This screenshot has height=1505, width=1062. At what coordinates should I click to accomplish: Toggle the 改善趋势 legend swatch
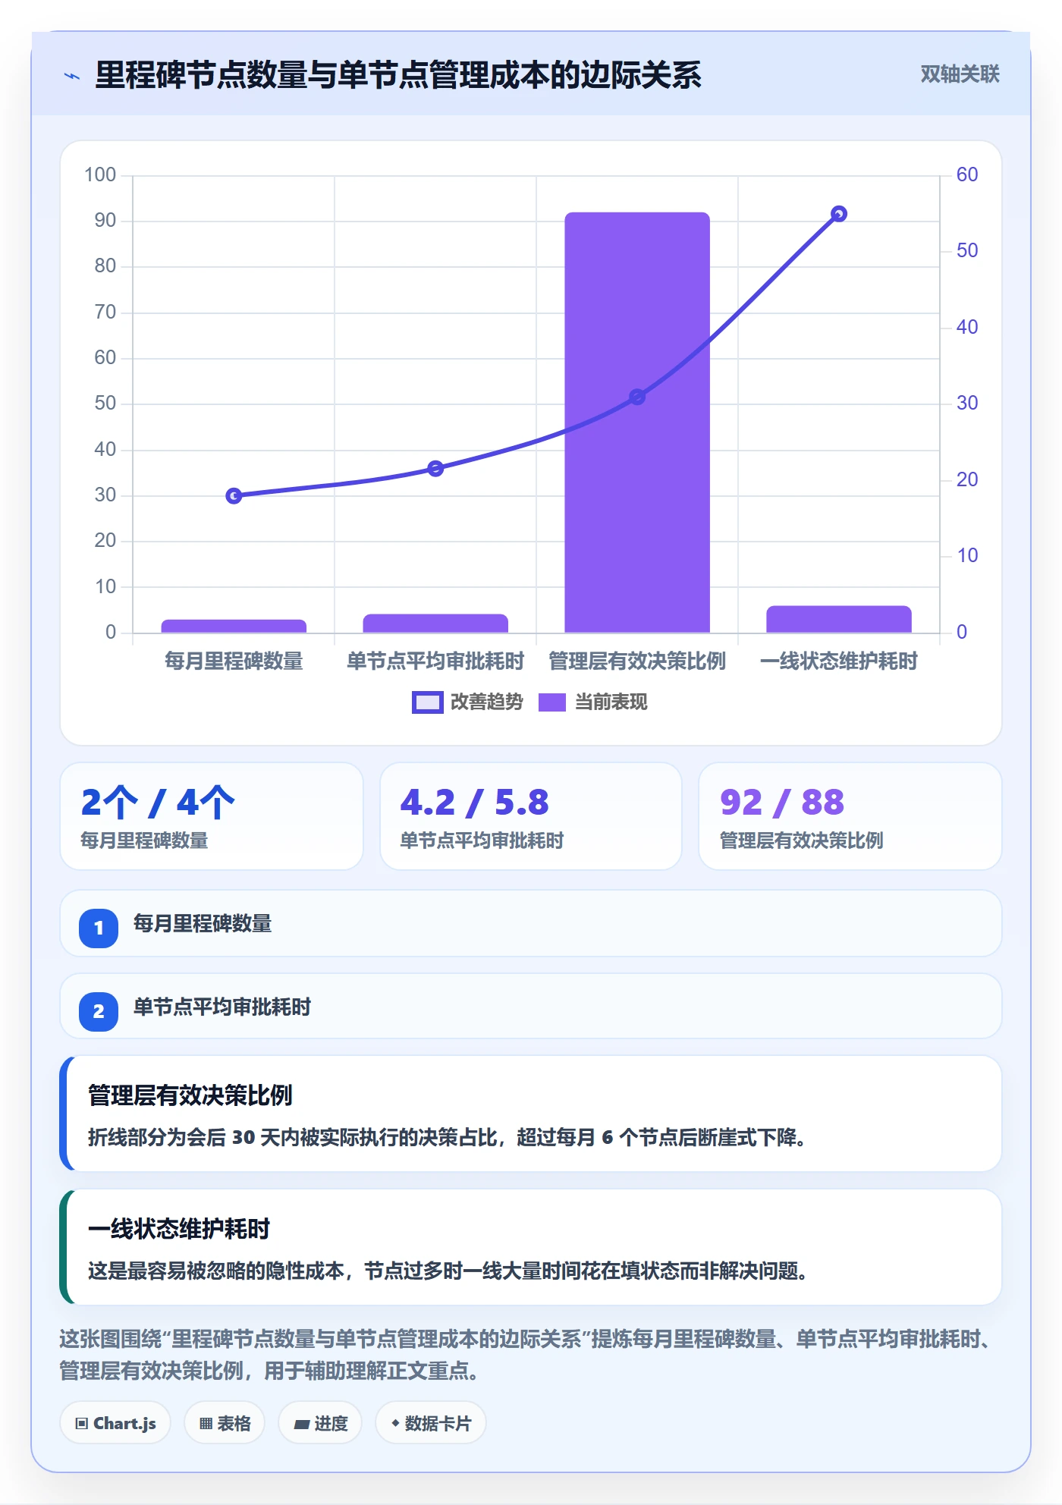[x=427, y=702]
